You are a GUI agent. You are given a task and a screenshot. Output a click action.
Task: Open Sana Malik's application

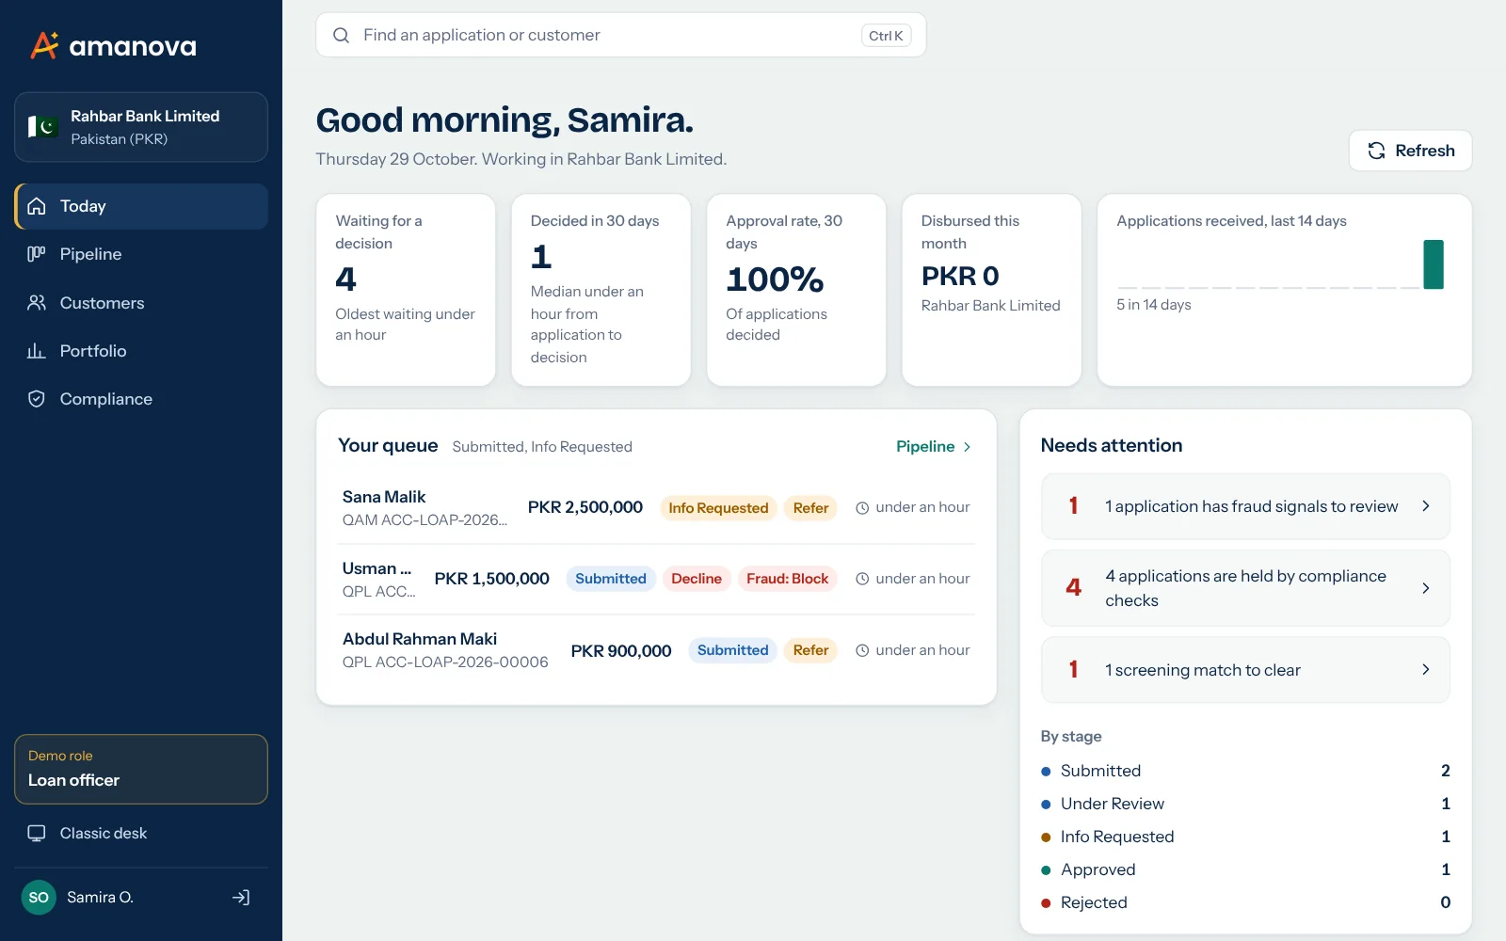[656, 508]
